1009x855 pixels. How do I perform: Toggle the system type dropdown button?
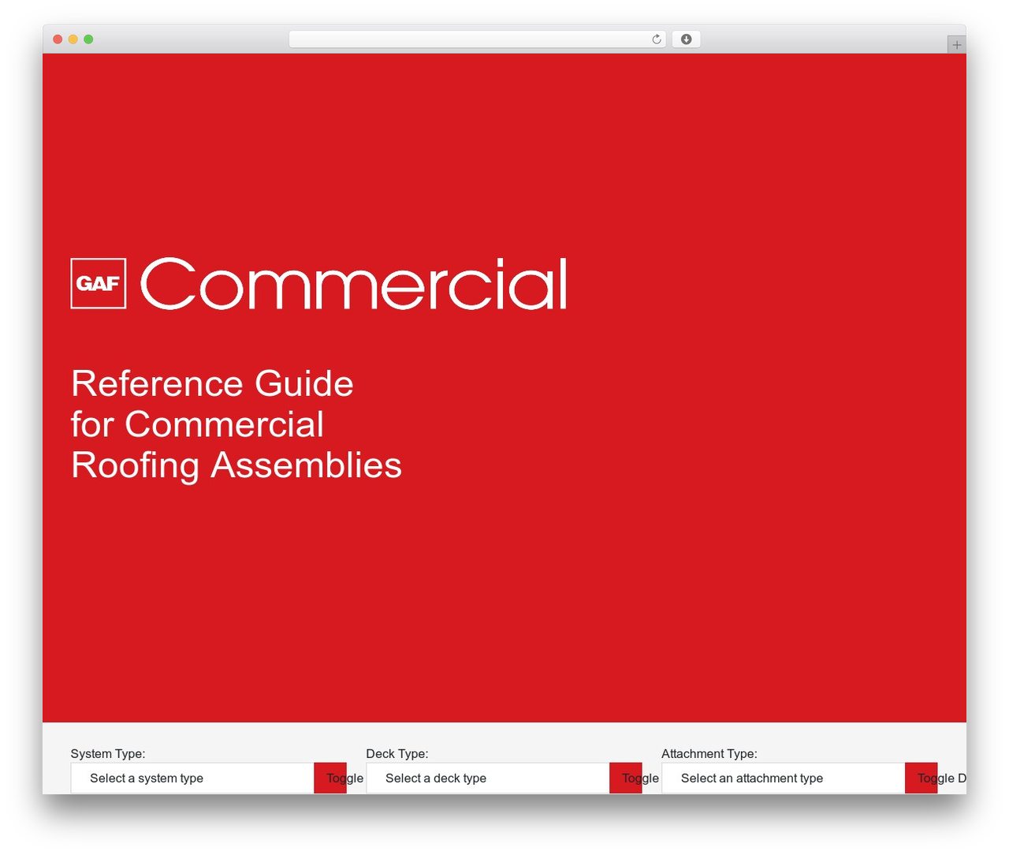(x=330, y=778)
